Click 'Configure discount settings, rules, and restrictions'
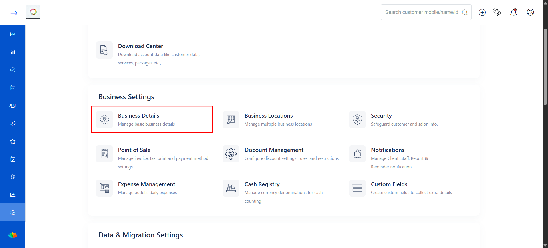Viewport: 548px width, 248px height. [291, 158]
